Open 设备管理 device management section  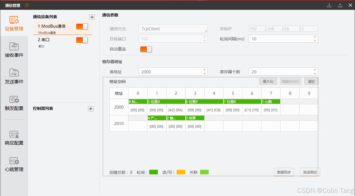[14, 23]
